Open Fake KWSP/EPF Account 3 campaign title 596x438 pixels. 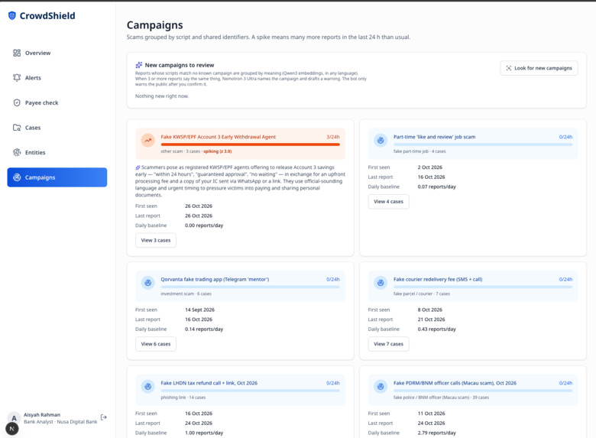[219, 137]
